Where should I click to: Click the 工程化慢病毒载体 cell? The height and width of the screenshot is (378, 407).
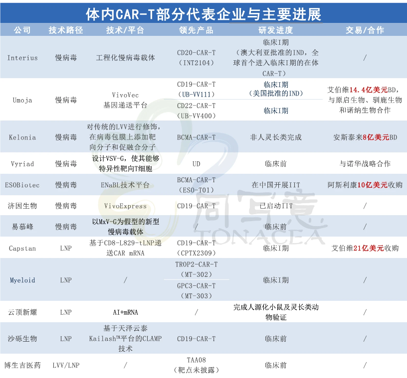(125, 58)
